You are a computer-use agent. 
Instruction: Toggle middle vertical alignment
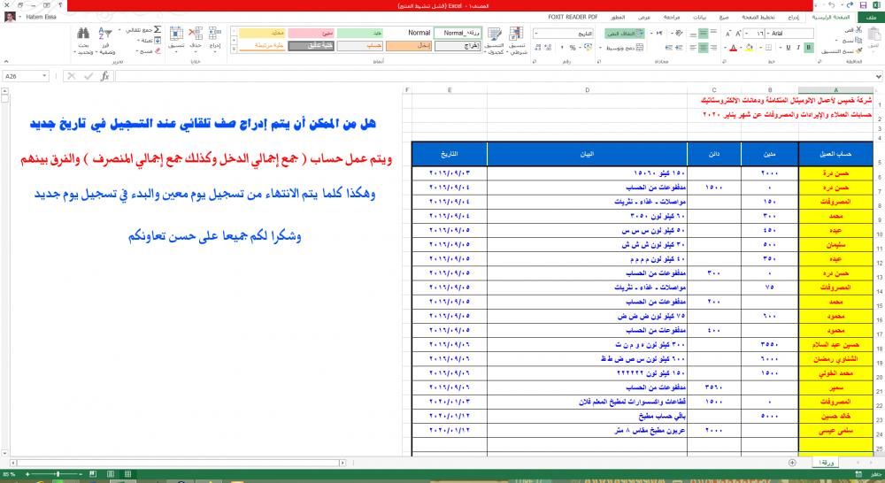(704, 34)
